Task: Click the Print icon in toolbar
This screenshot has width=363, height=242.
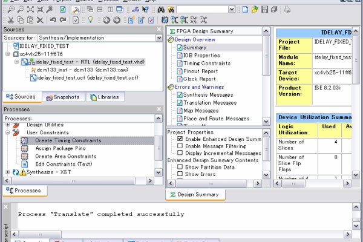Action: [287, 10]
